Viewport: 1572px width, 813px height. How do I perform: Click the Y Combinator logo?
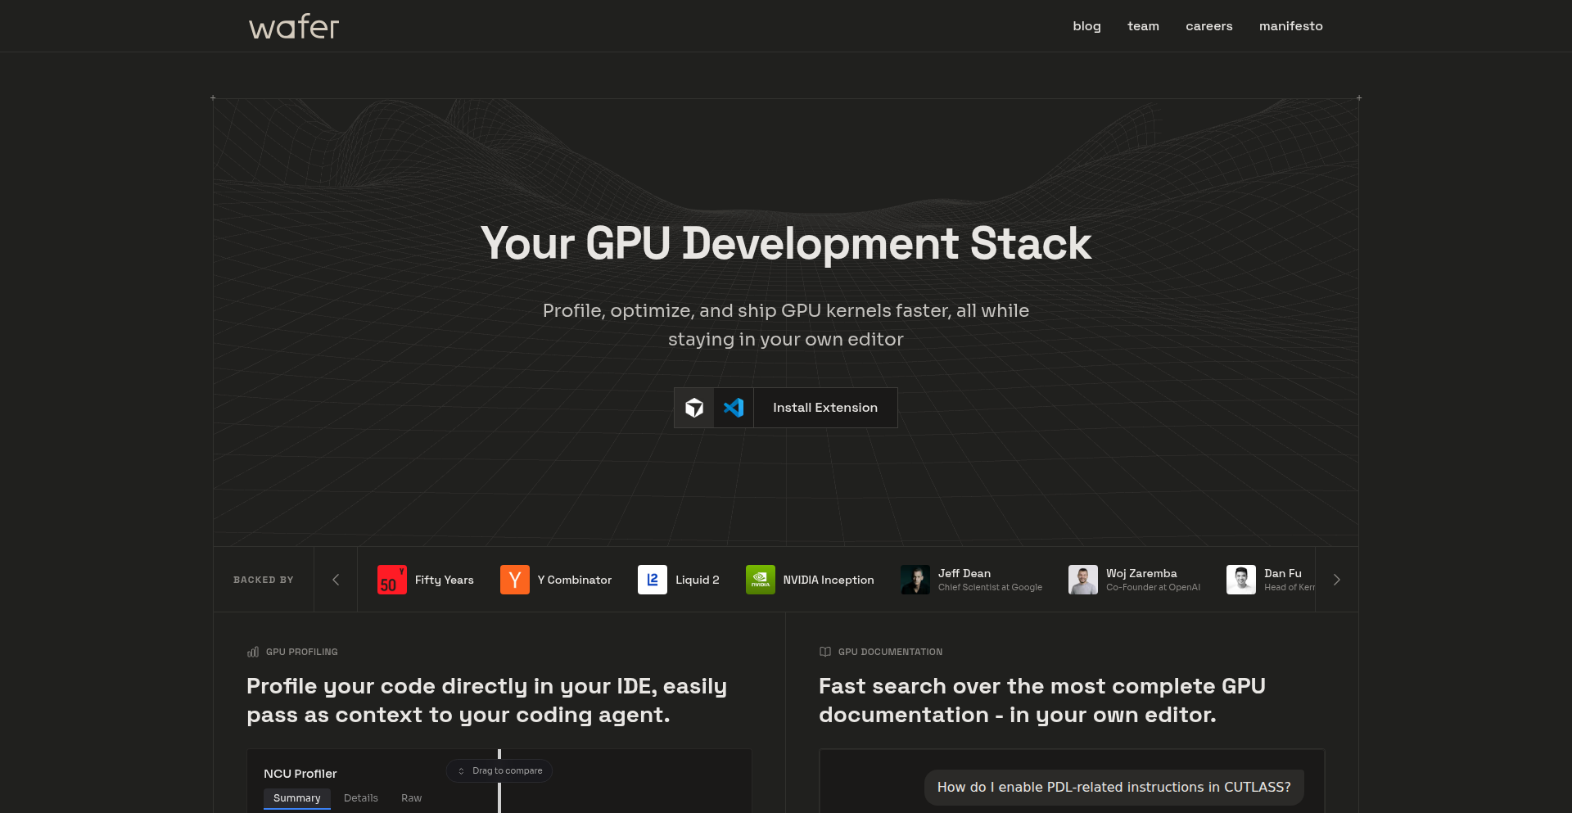[x=515, y=579]
